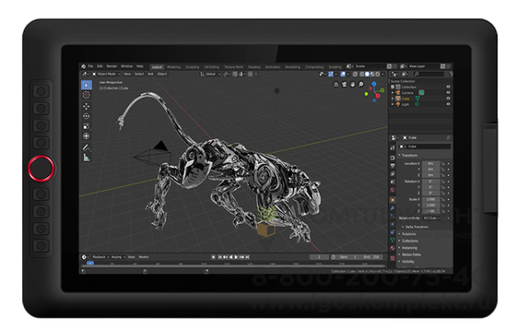This screenshot has height=329, width=506.
Task: Switch to the Modeling workspace tab
Action: 173,66
